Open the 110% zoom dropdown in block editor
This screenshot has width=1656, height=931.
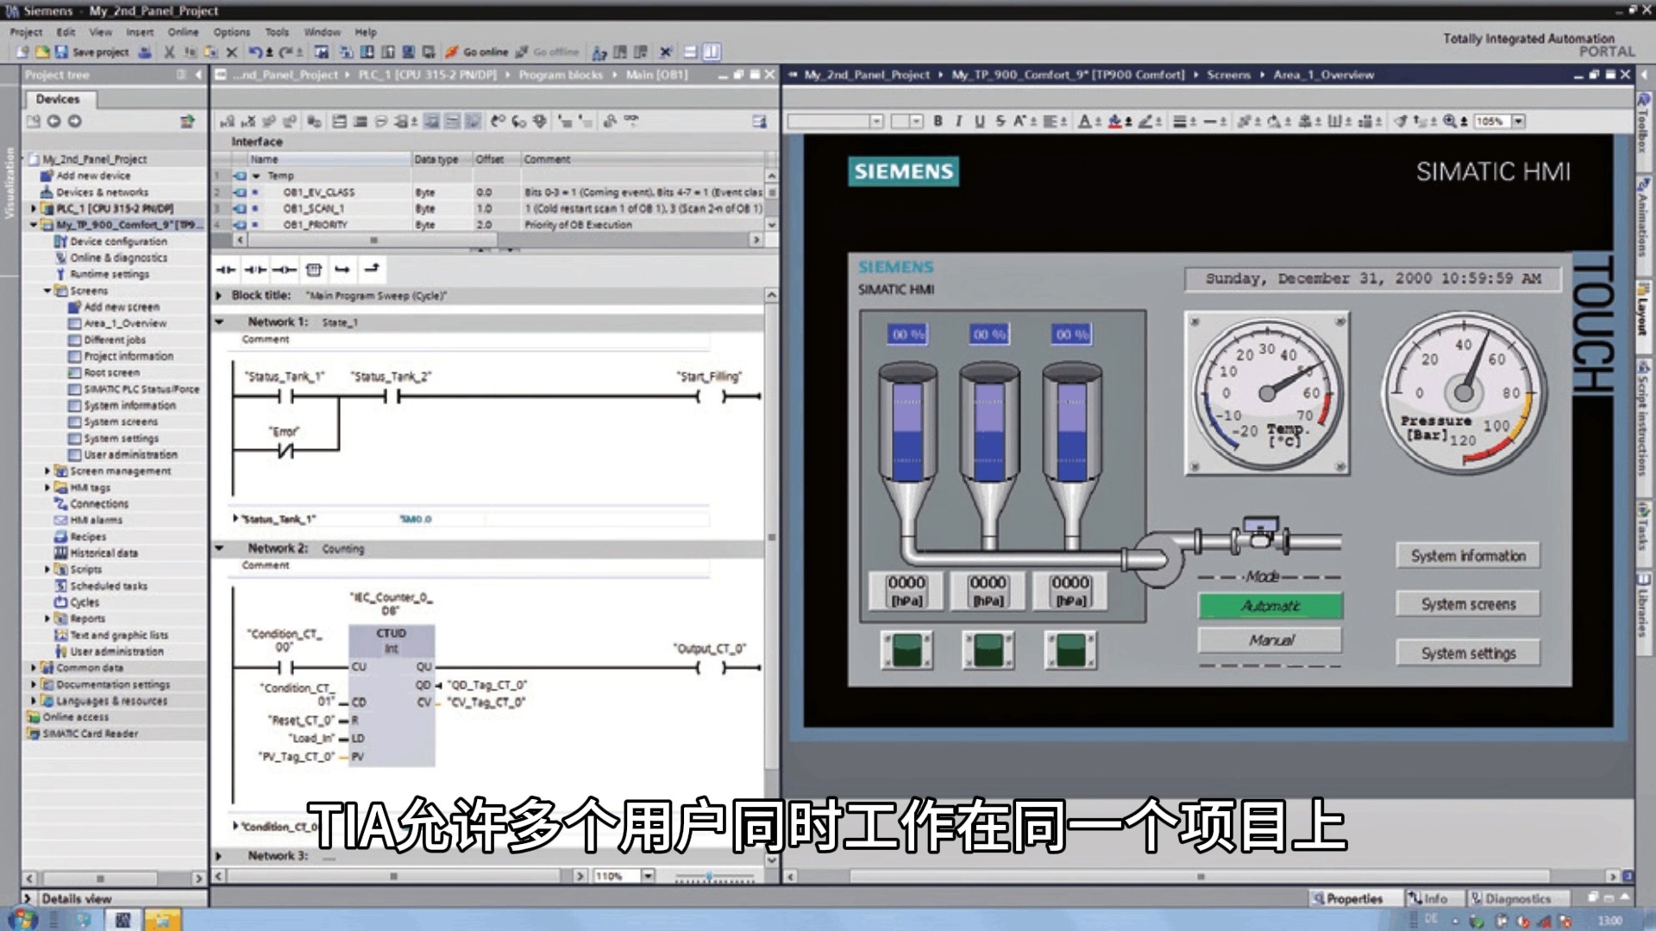pyautogui.click(x=648, y=876)
